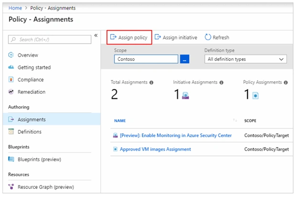Click the Remediation chart icon
The height and width of the screenshot is (197, 298).
point(11,92)
